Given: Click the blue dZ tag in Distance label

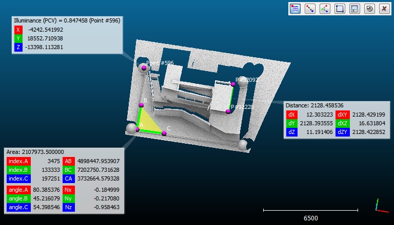Looking at the screenshot, I should [x=291, y=132].
